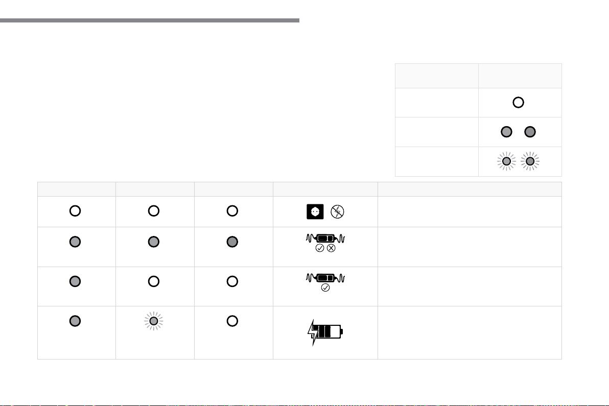Viewport: 609px width, 406px height.
Task: Select the single empty circle in the legend table
Action: click(x=518, y=103)
